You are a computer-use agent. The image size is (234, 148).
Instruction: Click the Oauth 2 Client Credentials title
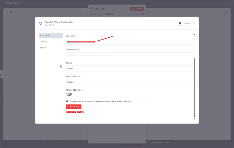[x=59, y=22]
